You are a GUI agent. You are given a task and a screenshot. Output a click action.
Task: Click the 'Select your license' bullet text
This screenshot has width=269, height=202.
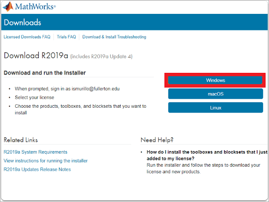click(x=35, y=97)
